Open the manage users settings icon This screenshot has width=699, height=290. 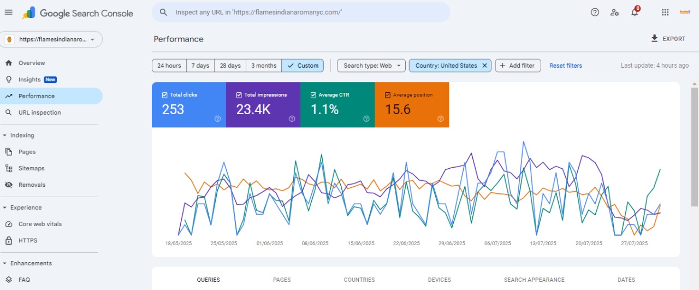coord(614,13)
